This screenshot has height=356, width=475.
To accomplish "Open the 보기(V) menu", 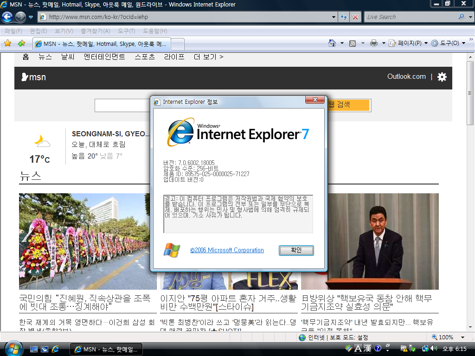I will (x=64, y=31).
